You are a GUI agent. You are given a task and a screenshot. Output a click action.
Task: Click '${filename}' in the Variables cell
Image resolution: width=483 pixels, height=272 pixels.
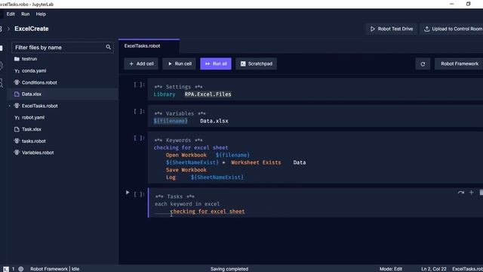pyautogui.click(x=171, y=121)
